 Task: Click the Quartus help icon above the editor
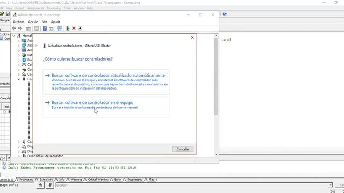[x=224, y=14]
